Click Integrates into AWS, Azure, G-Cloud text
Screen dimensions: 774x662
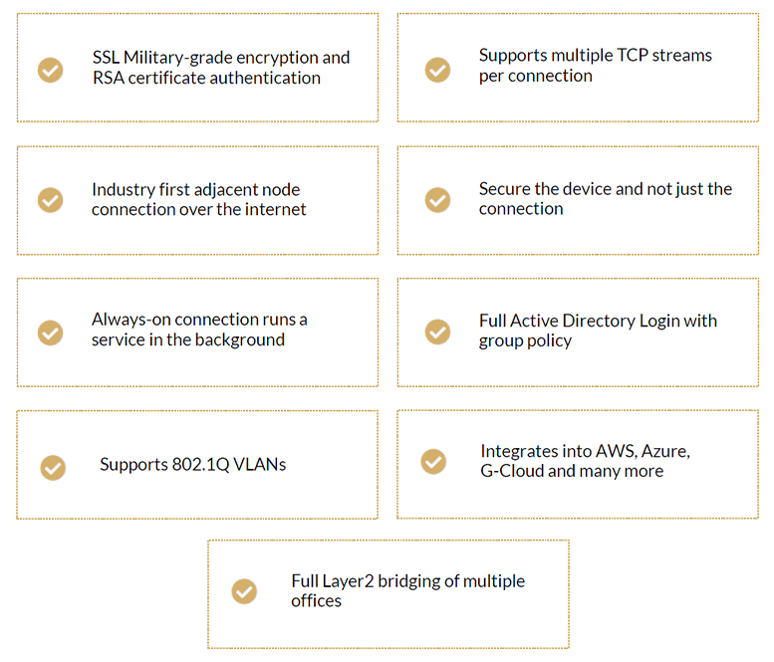coord(586,461)
